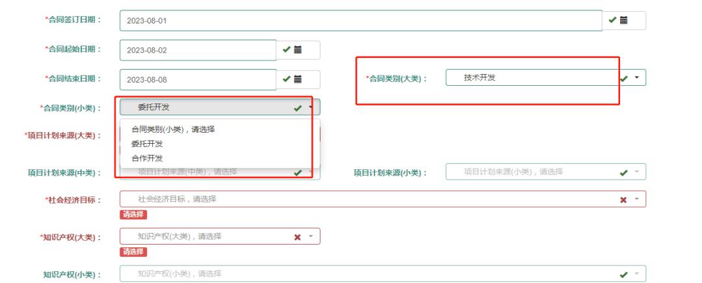This screenshot has width=702, height=283.
Task: Click the 请选择 error tag under 知识产权(大类)
Action: point(133,252)
